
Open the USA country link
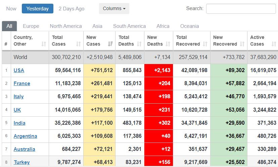click(19, 70)
